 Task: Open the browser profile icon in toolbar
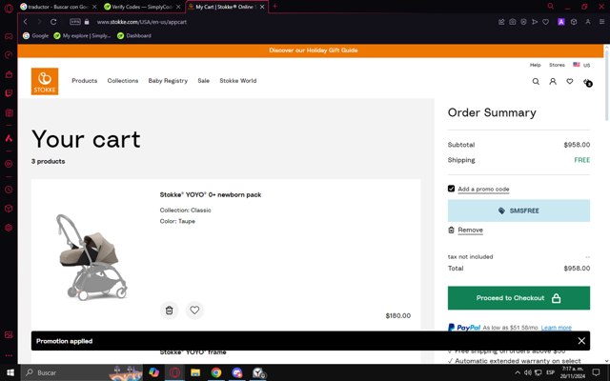pos(588,22)
